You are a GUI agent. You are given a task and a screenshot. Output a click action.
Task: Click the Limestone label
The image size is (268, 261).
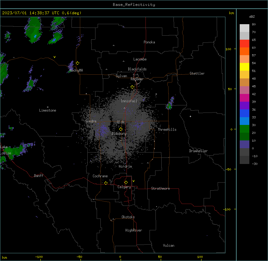48,110
